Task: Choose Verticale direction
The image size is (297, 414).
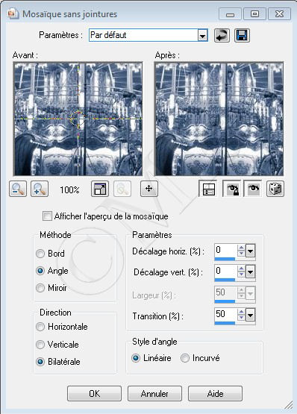Action: (40, 345)
